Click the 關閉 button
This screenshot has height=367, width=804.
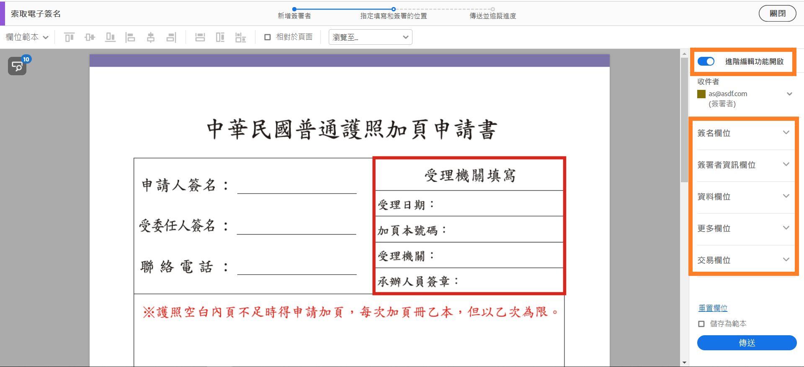[x=778, y=13]
